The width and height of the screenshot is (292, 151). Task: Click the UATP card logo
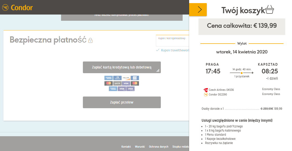(x=117, y=83)
